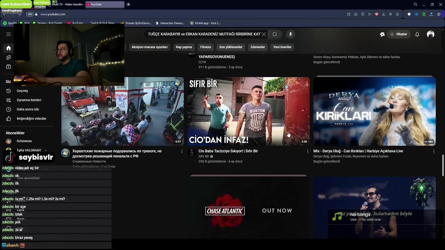Screen dimensions: 445x250
Task: Select the Yeni öneriler chip
Action: click(x=282, y=47)
